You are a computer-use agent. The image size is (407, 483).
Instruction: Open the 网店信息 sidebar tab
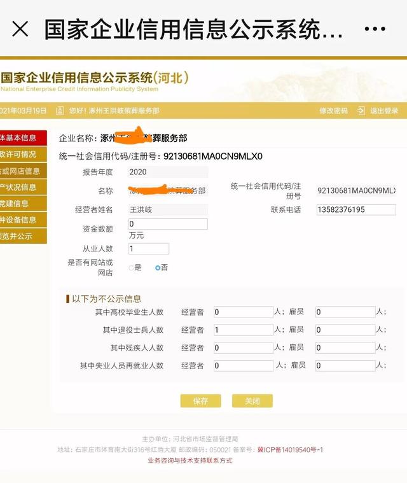[x=23, y=171]
